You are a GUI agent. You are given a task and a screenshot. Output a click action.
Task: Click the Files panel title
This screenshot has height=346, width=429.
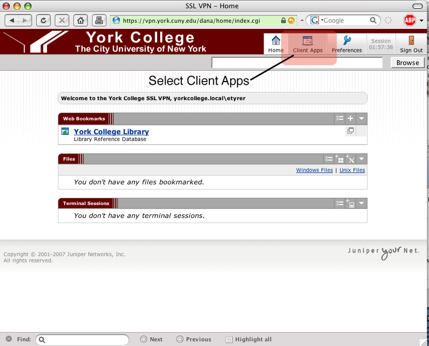(69, 159)
